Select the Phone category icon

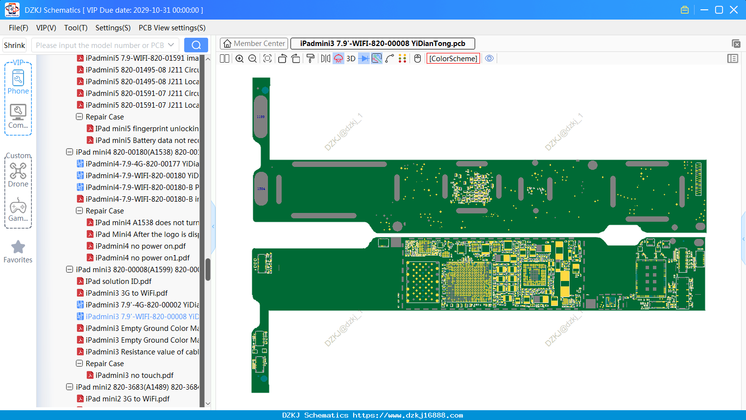point(18,82)
